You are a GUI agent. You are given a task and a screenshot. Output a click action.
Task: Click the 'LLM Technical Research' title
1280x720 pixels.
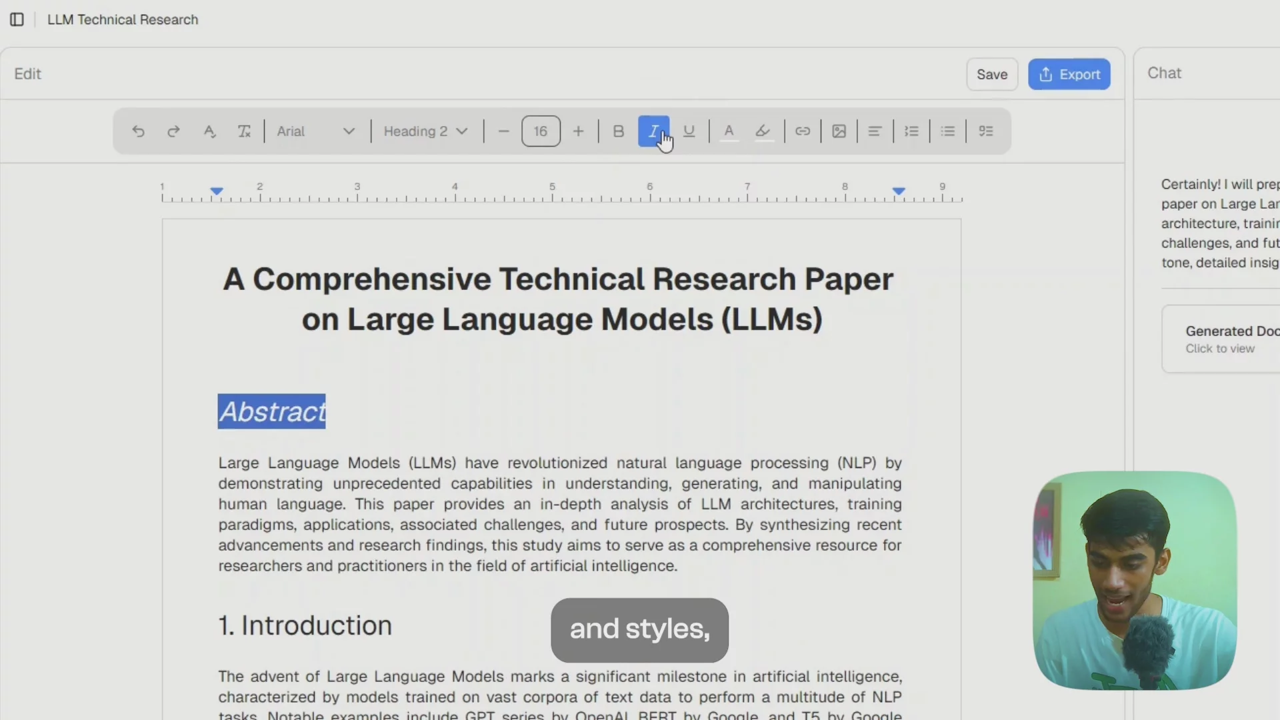coord(123,19)
